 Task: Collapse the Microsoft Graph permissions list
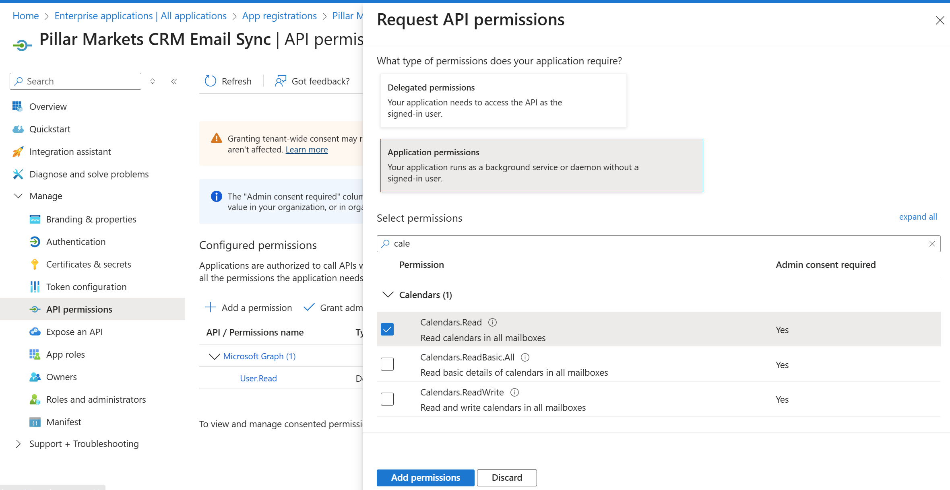tap(214, 356)
